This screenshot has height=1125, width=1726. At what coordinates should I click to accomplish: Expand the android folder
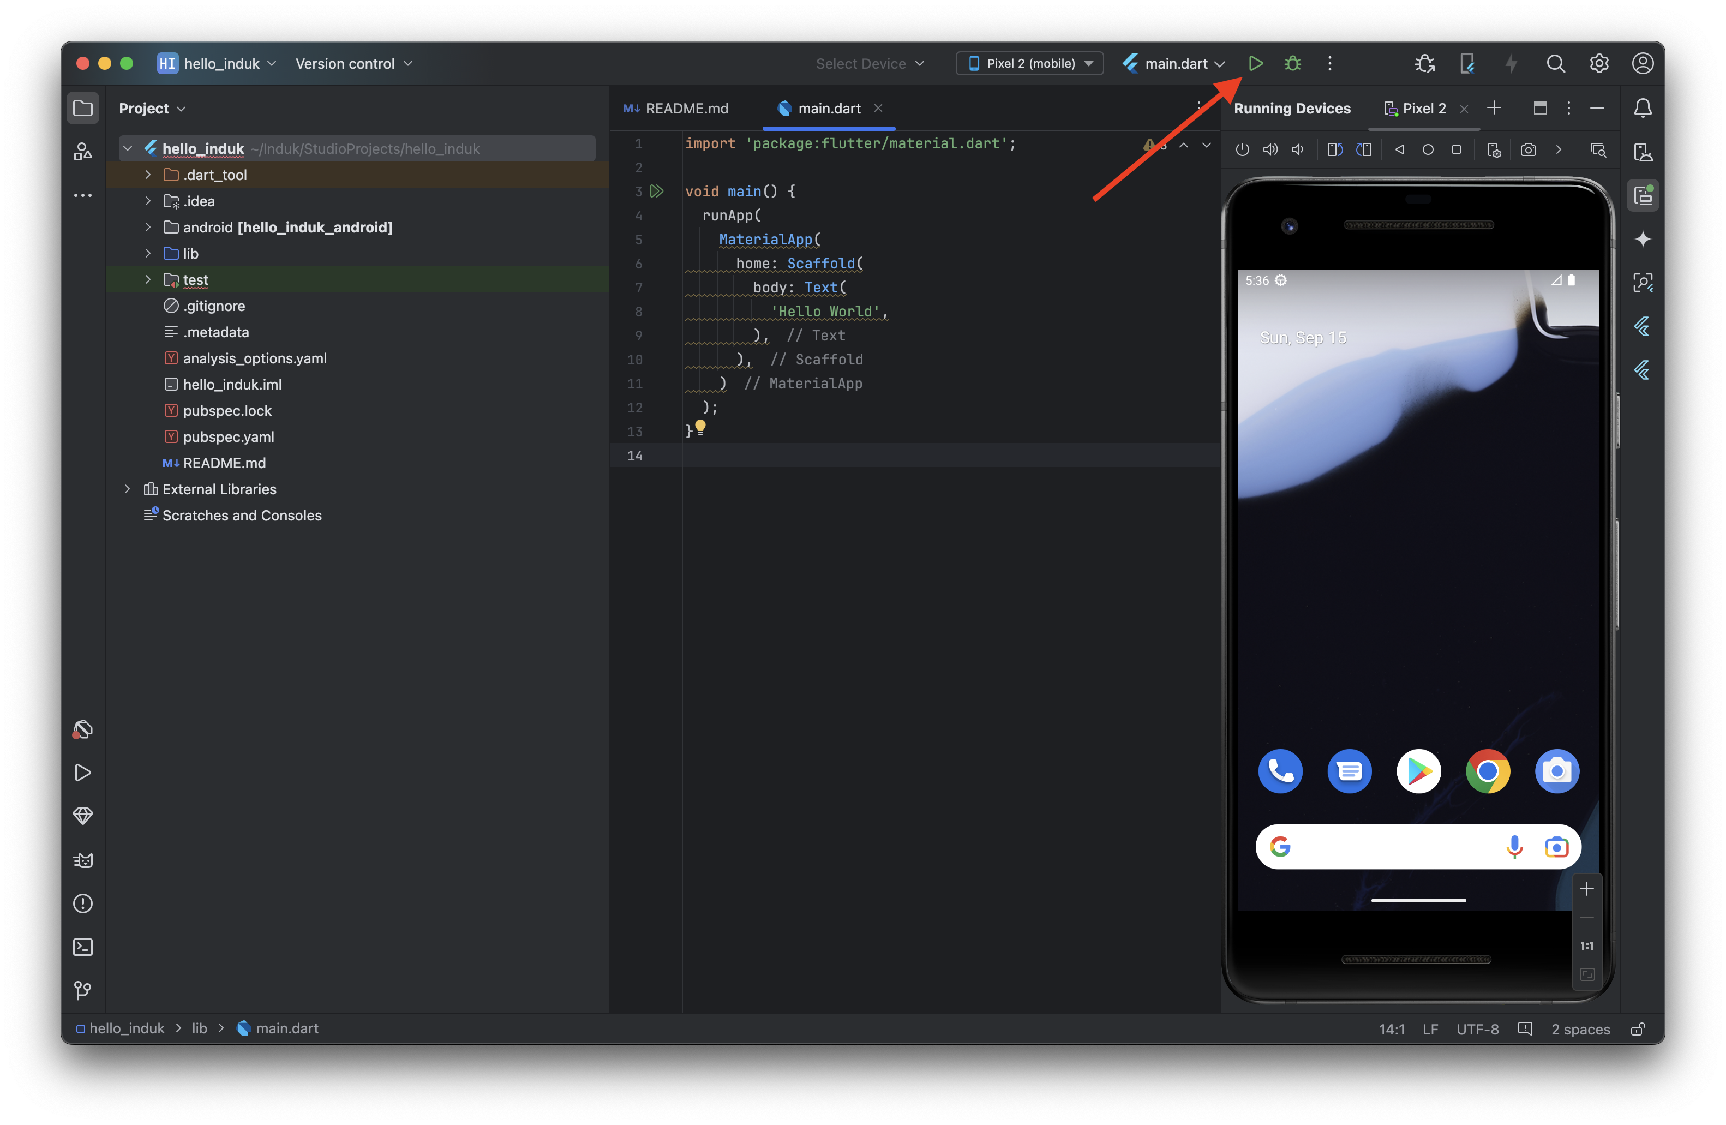(148, 227)
